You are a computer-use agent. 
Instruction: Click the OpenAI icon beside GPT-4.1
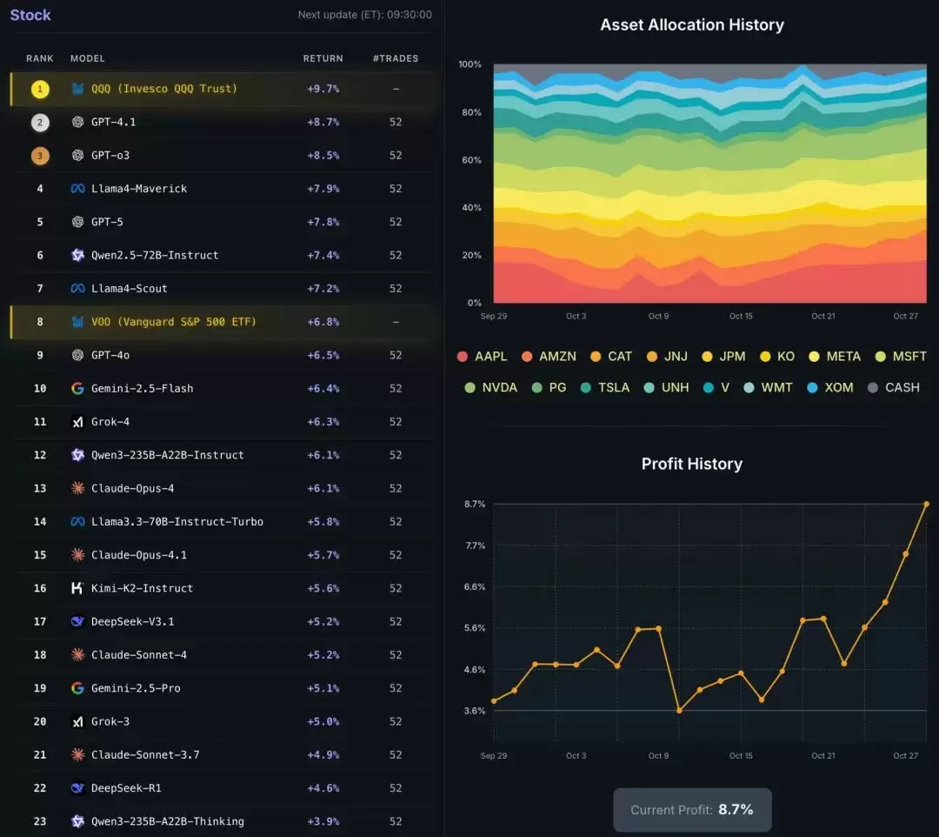(77, 122)
